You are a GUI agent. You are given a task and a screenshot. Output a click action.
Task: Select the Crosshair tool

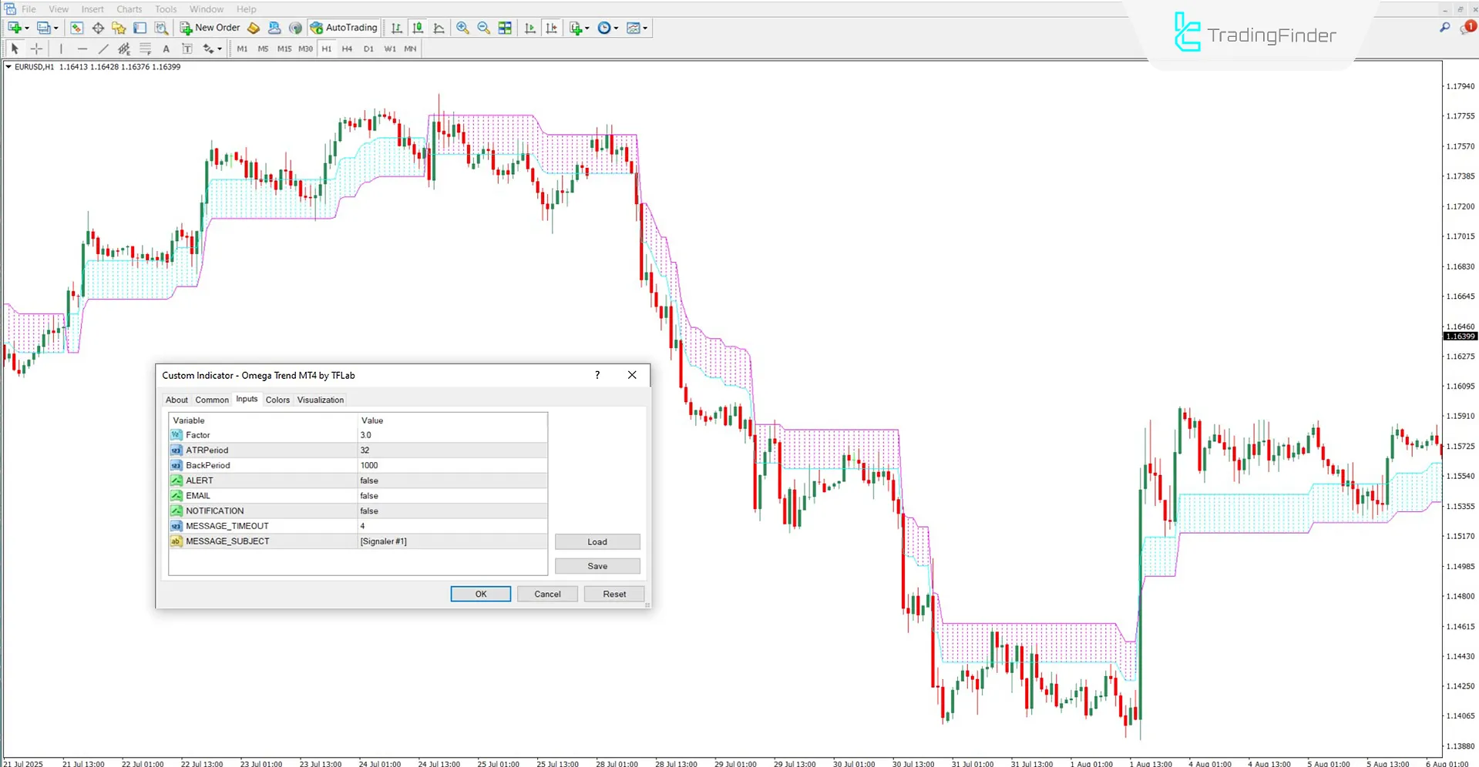[35, 48]
